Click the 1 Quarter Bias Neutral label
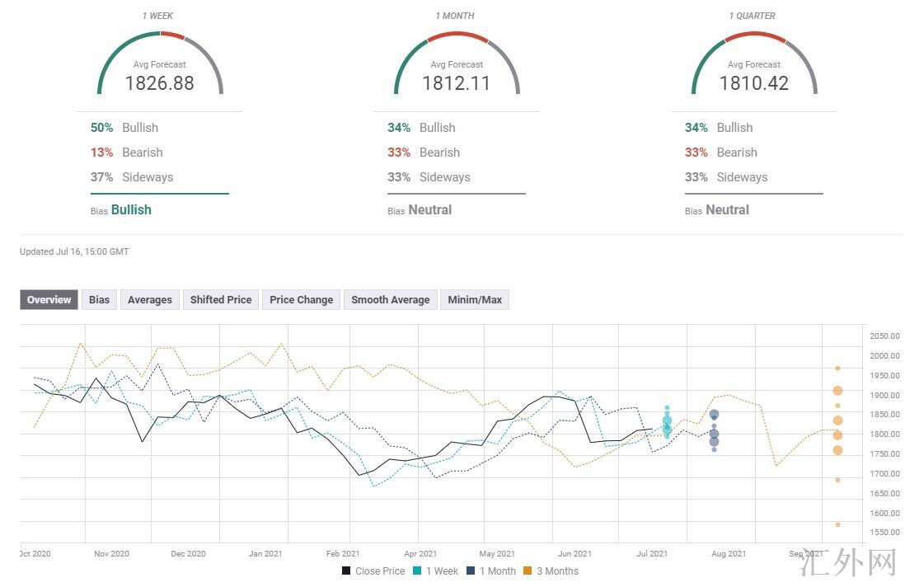Screen dimensions: 905x587 (727, 210)
